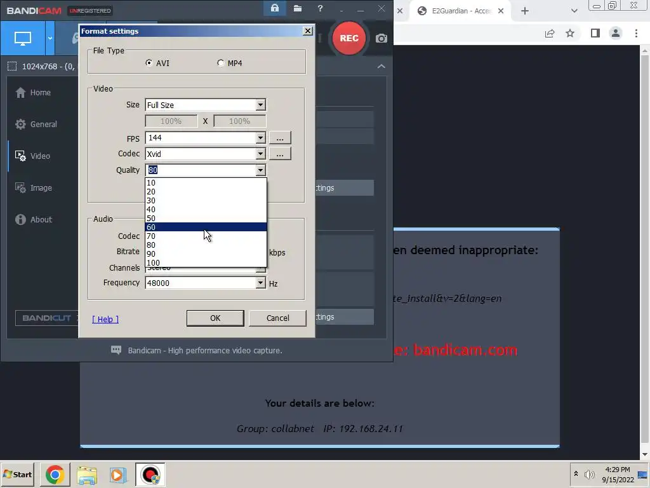Image resolution: width=650 pixels, height=488 pixels.
Task: Take a screenshot with camera icon
Action: (381, 39)
